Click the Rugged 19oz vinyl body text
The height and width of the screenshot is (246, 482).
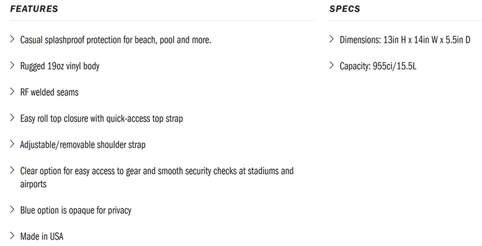coord(60,66)
